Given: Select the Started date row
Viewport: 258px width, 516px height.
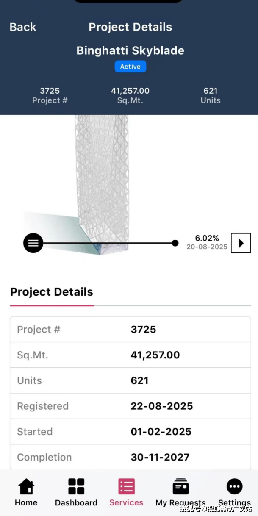Looking at the screenshot, I should coord(130,432).
